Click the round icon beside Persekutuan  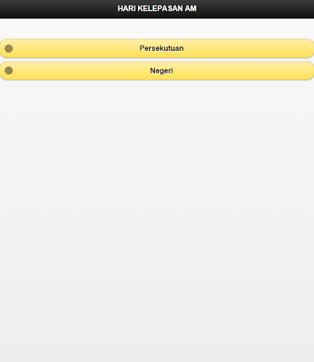[x=8, y=49]
